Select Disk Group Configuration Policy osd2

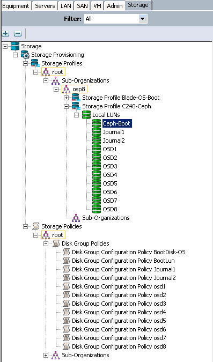pos(119,295)
